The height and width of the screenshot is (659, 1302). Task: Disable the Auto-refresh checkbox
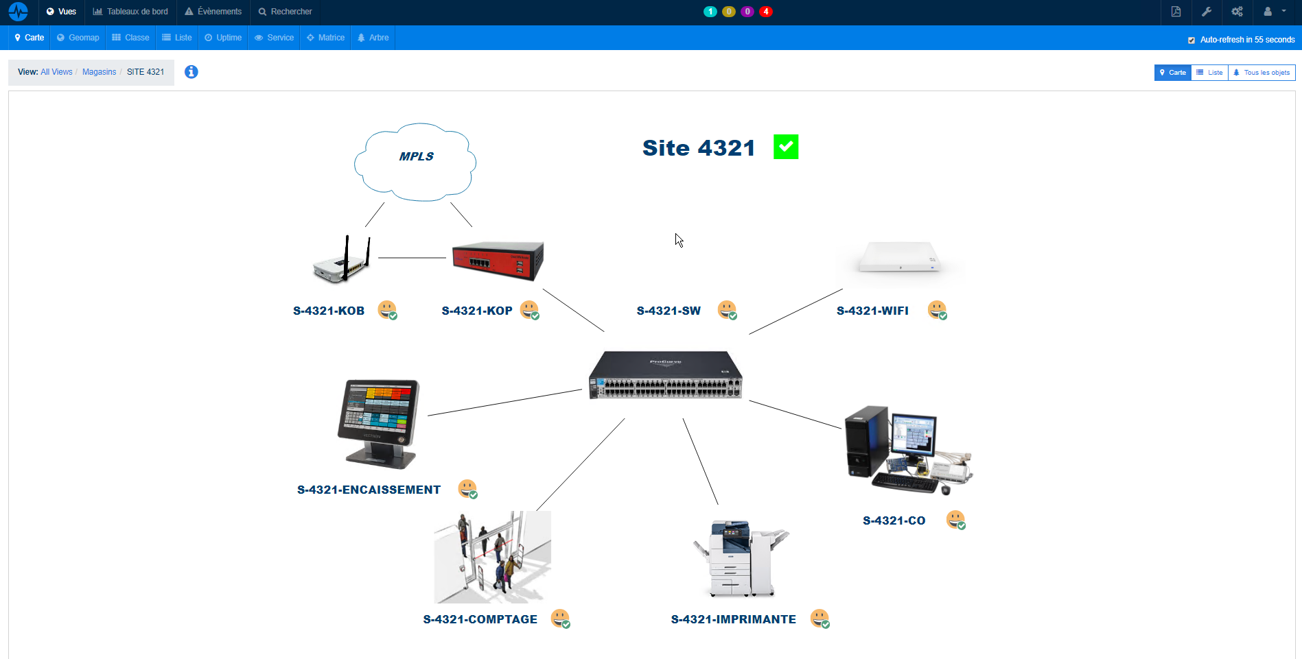coord(1191,39)
